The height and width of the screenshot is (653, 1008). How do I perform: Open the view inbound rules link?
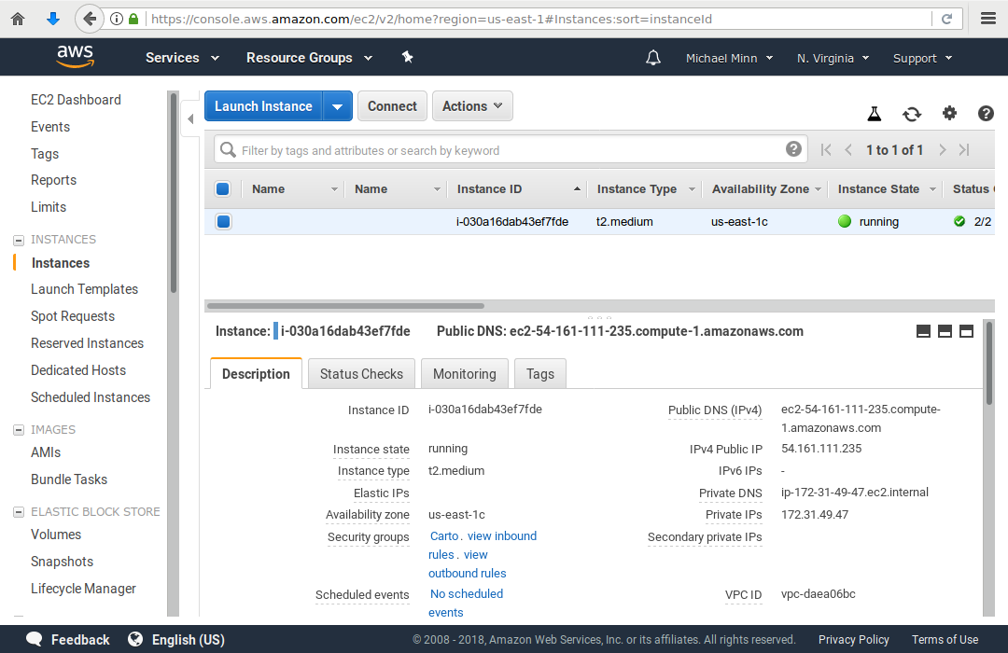(502, 536)
